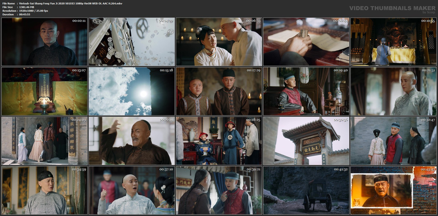The image size is (438, 216).
Task: Select the gate frame at 00:30:36
Action: pos(306,141)
